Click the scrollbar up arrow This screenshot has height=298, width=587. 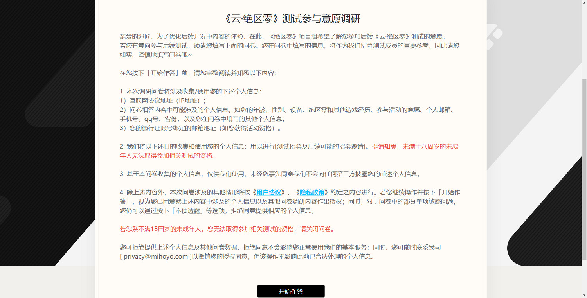click(585, 2)
